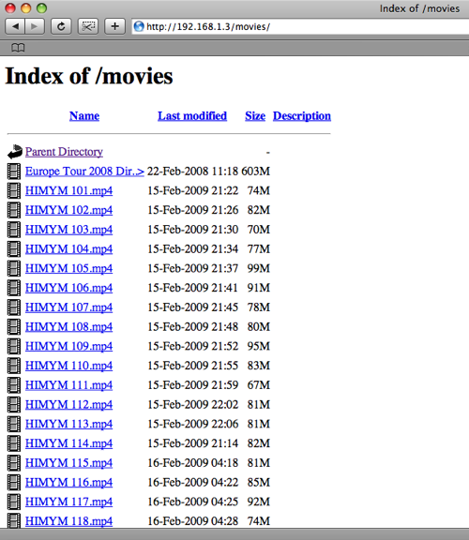Click the film icon beside HIMYM 112.mp4
Viewport: 469px width, 540px height.
tap(14, 405)
